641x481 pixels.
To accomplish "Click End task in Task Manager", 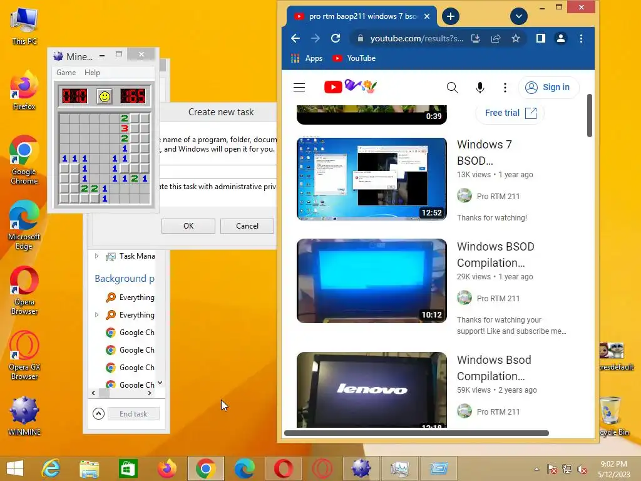I will [133, 414].
